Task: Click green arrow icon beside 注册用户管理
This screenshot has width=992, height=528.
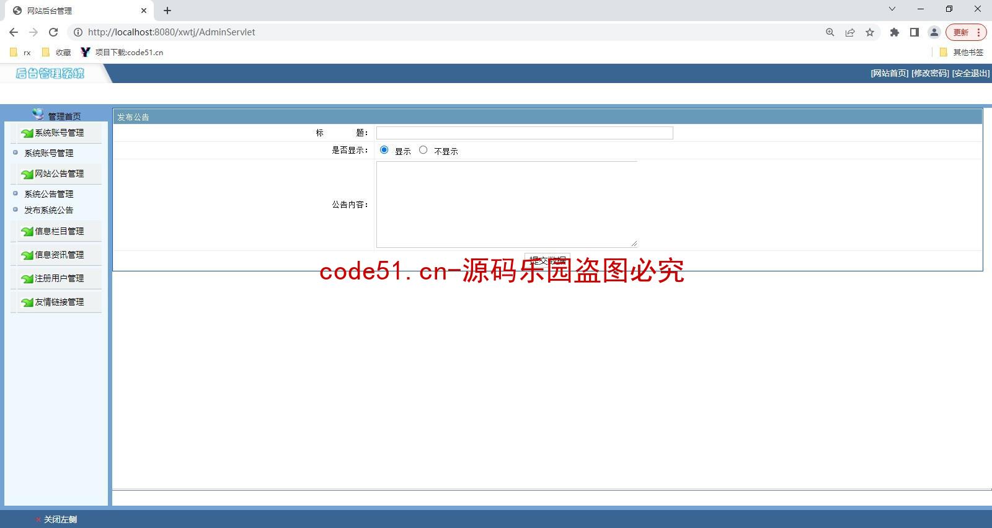Action: pyautogui.click(x=27, y=279)
